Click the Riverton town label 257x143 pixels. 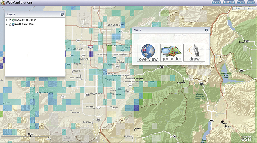(89, 107)
